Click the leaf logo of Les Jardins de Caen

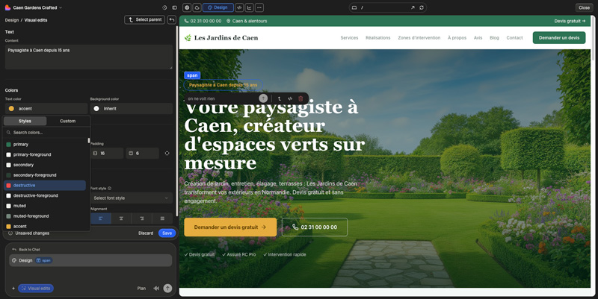coord(188,38)
